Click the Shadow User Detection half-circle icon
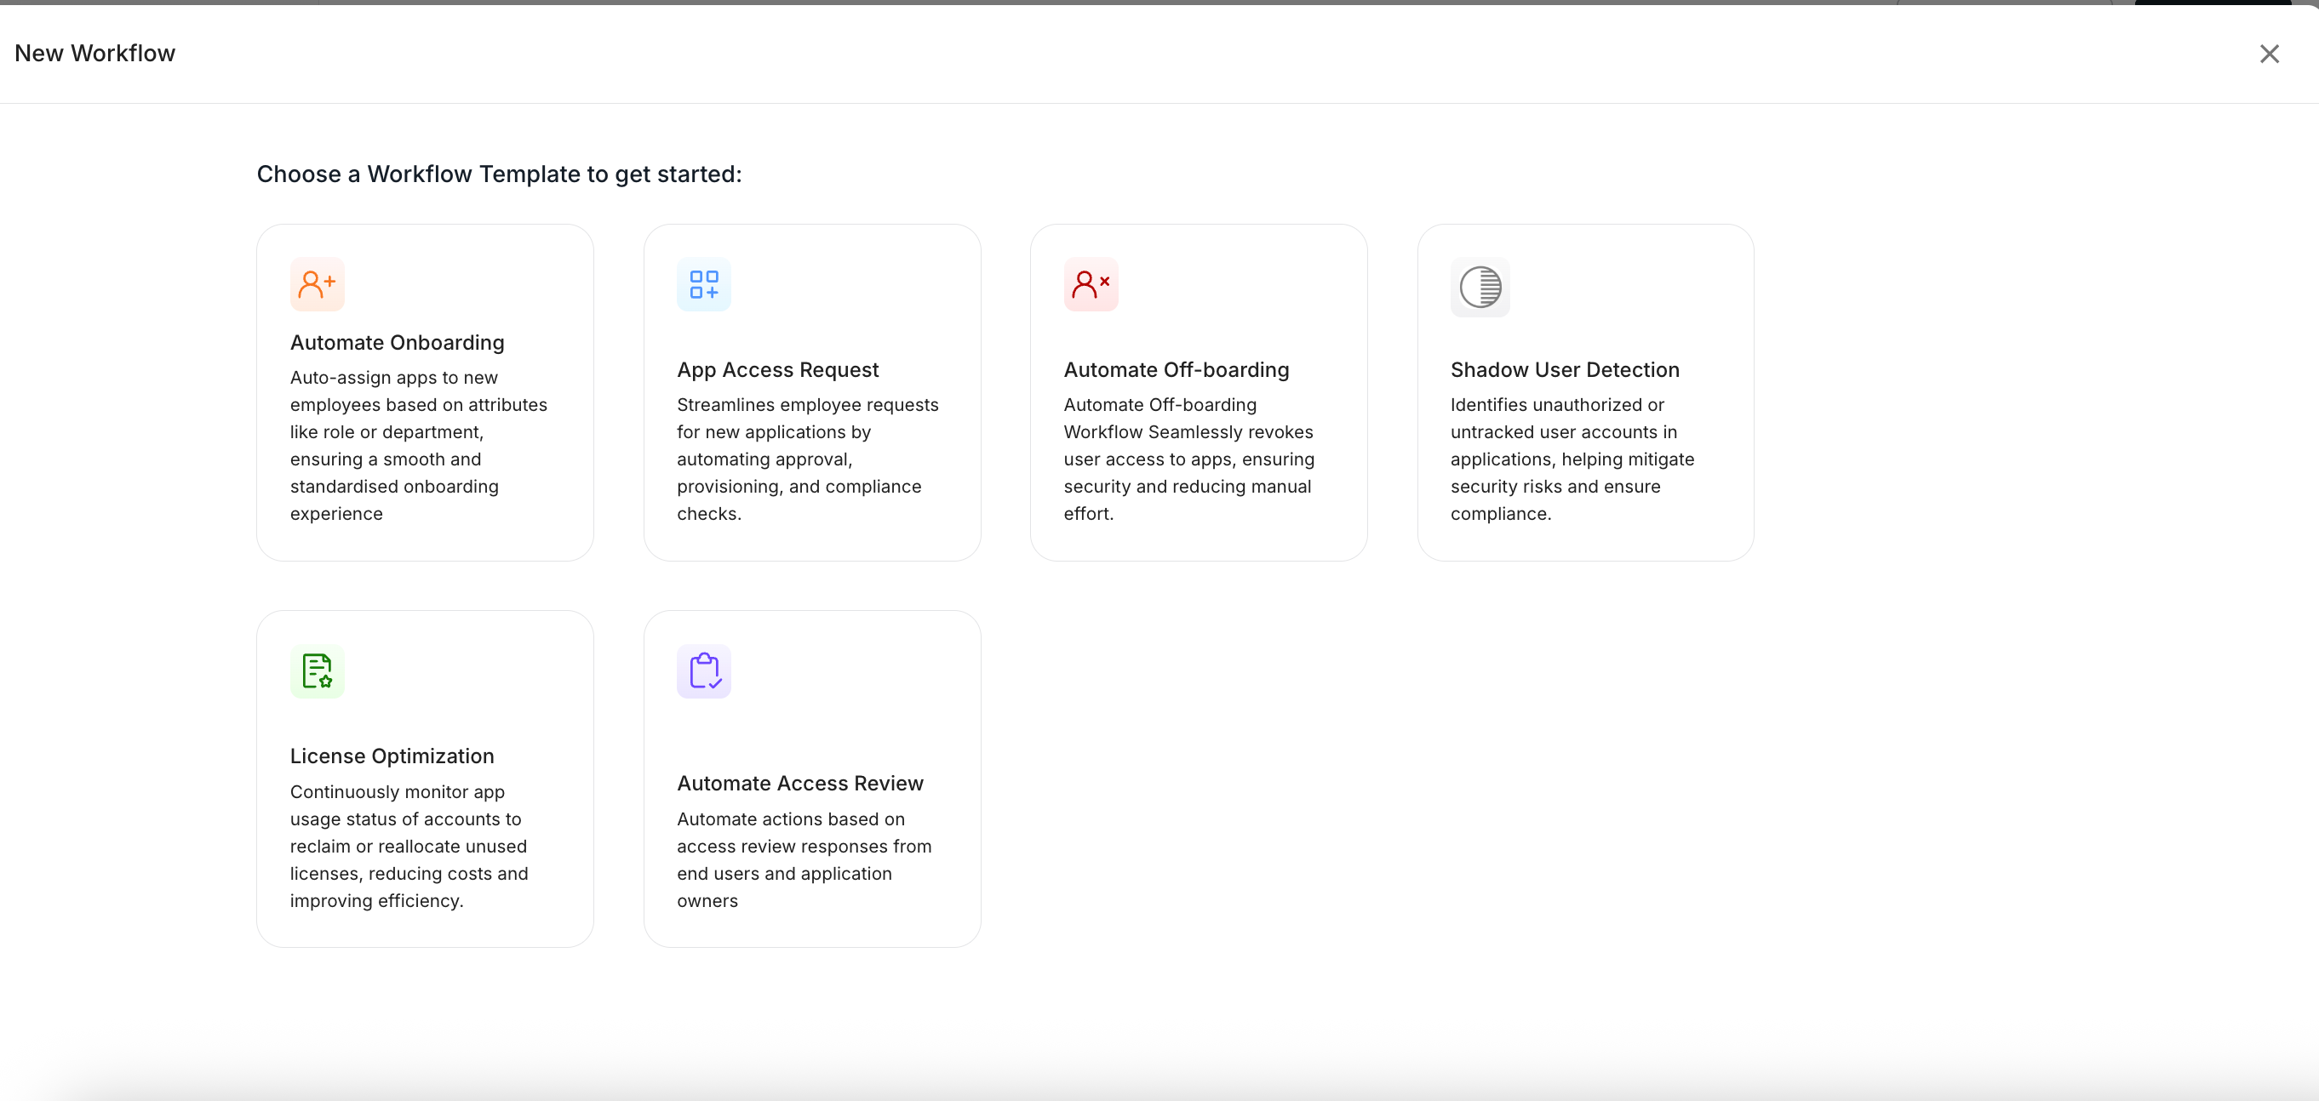 click(x=1479, y=287)
